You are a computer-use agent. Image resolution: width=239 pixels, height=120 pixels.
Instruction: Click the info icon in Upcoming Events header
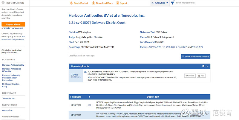pyautogui.click(x=203, y=66)
